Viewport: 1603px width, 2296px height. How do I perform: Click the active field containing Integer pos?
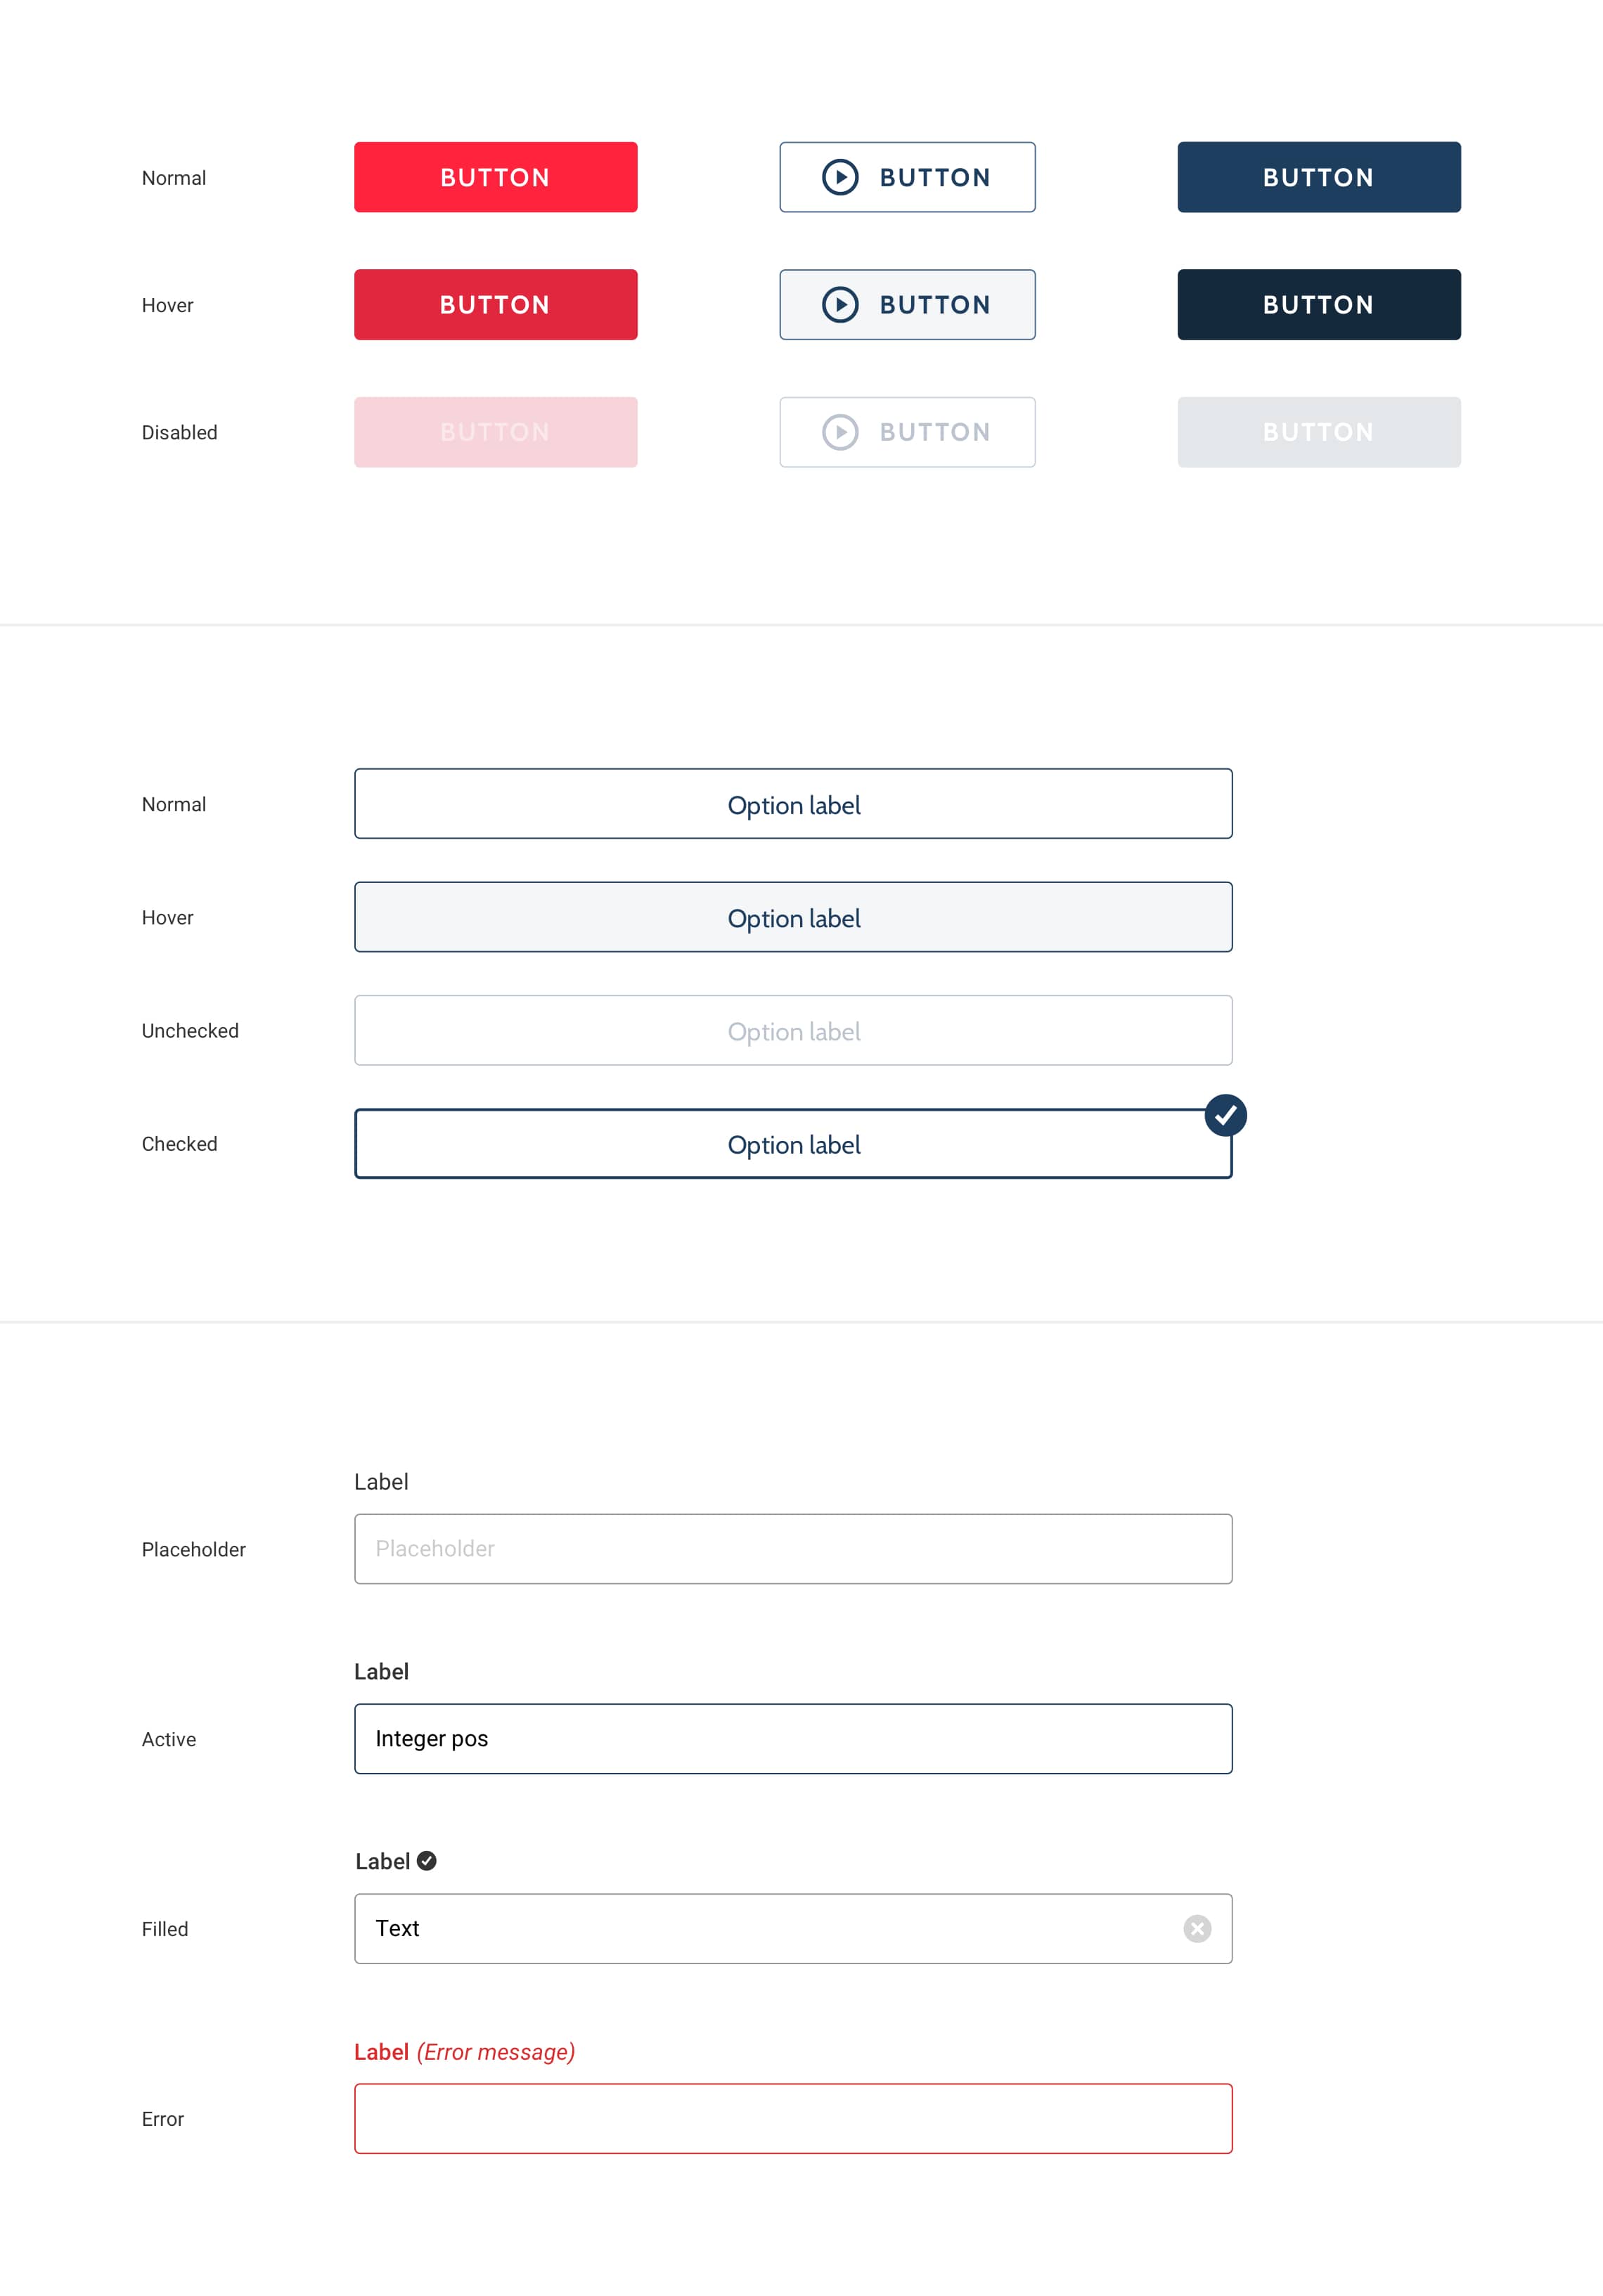(793, 1739)
